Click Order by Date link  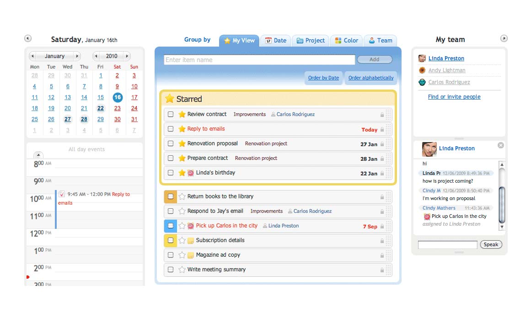tap(323, 78)
